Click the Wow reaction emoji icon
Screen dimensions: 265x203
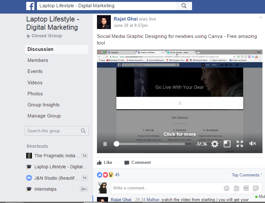[111, 175]
